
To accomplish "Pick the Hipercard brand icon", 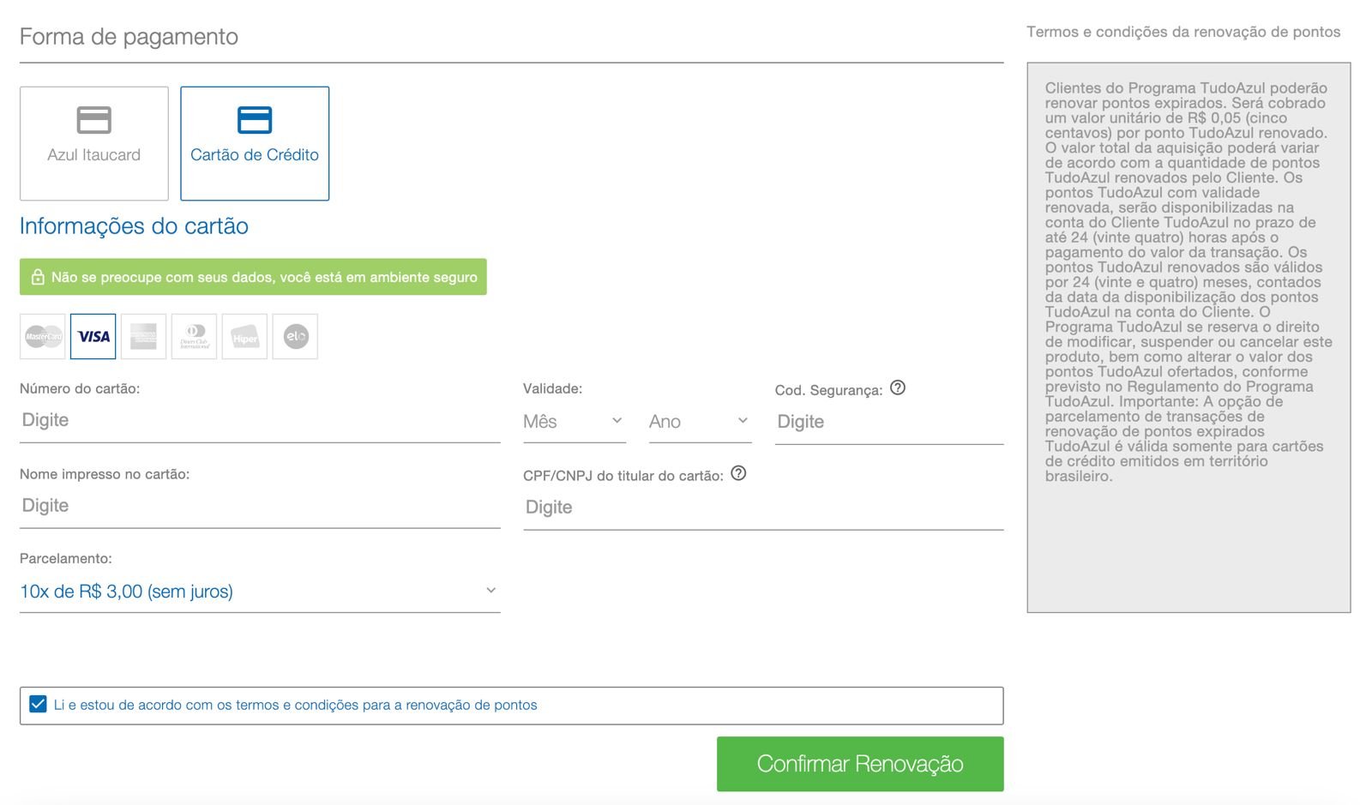I will 245,337.
